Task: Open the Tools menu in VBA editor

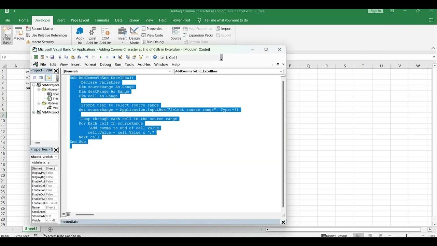Action: tap(129, 64)
